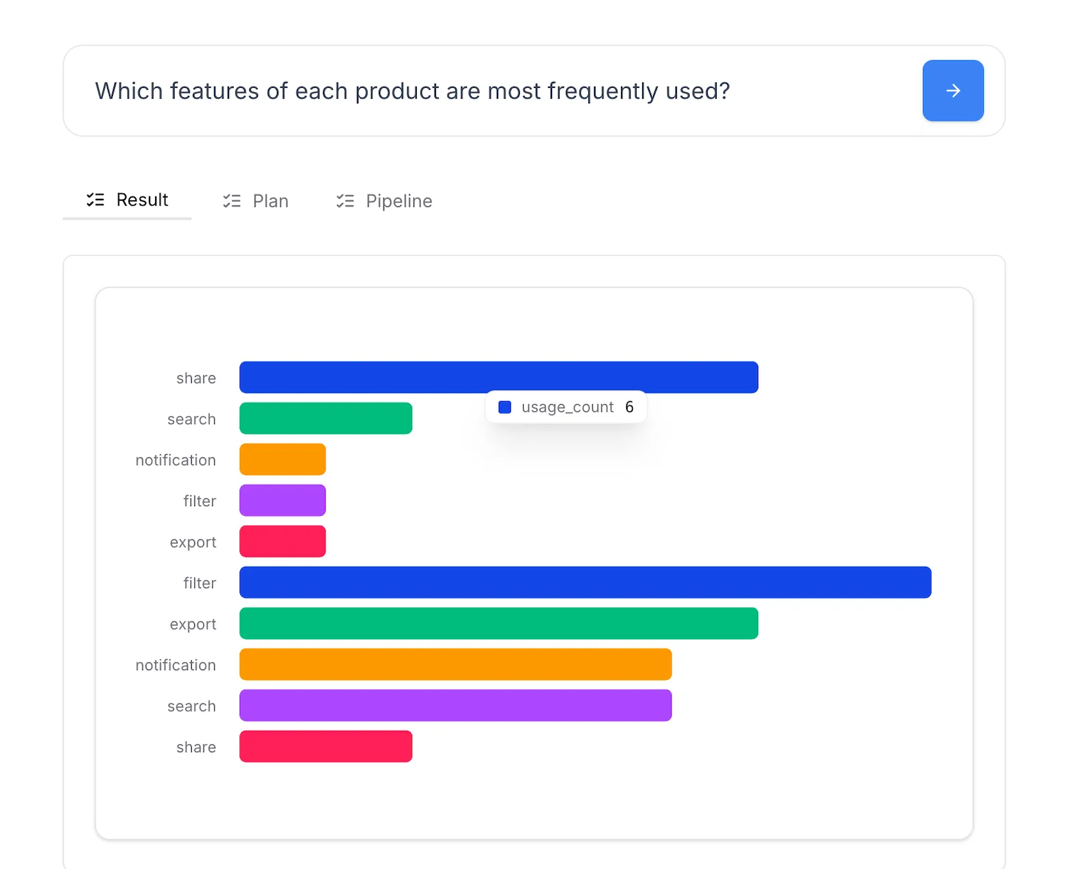
Task: Select the green search bar
Action: click(x=326, y=418)
